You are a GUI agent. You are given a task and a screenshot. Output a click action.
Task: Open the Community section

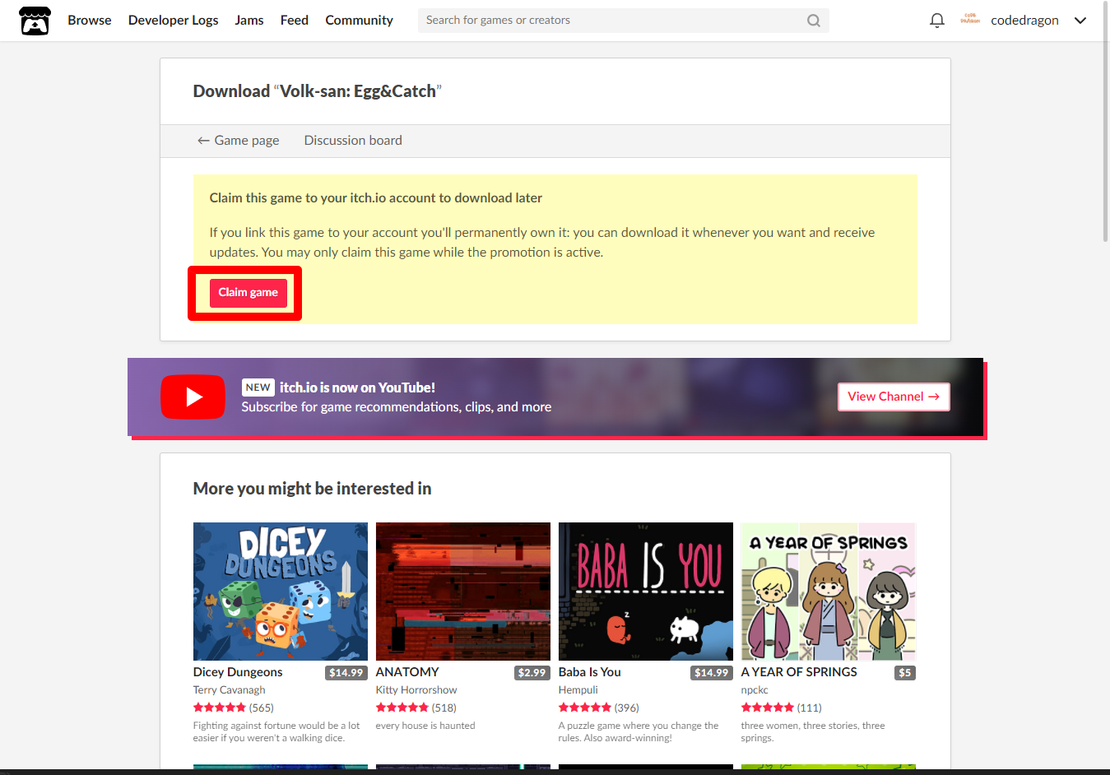point(359,21)
